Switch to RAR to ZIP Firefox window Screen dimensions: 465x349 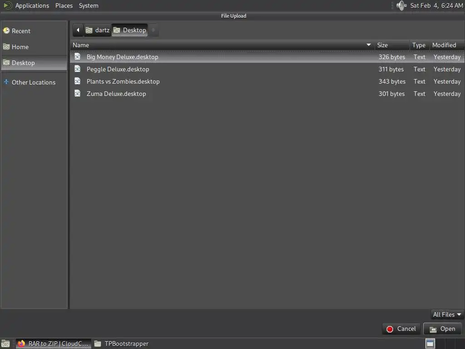tap(54, 344)
